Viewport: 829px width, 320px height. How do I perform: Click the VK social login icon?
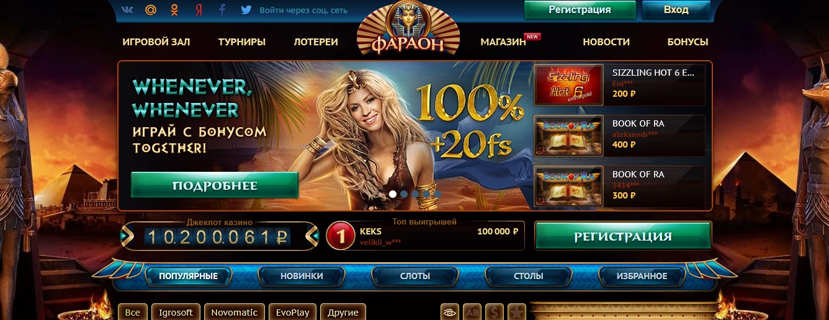pyautogui.click(x=128, y=10)
